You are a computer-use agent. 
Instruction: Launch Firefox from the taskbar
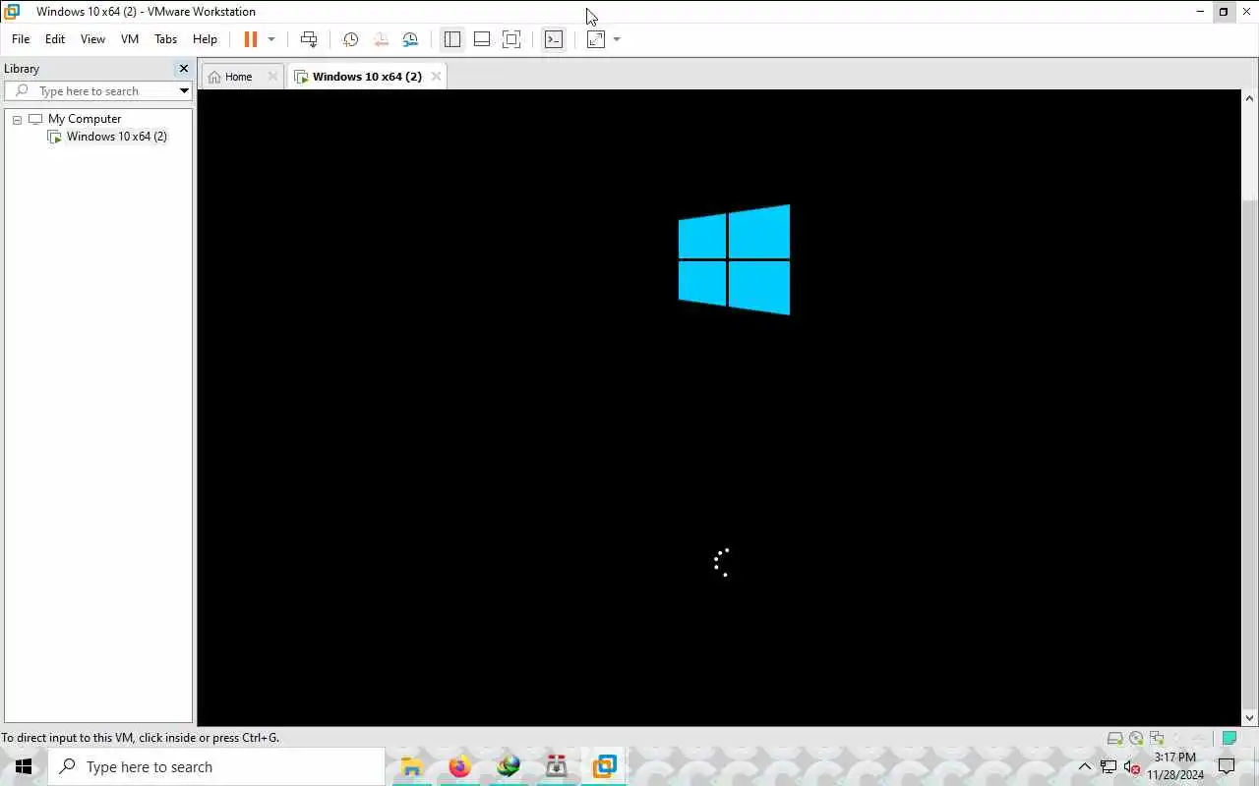459,766
